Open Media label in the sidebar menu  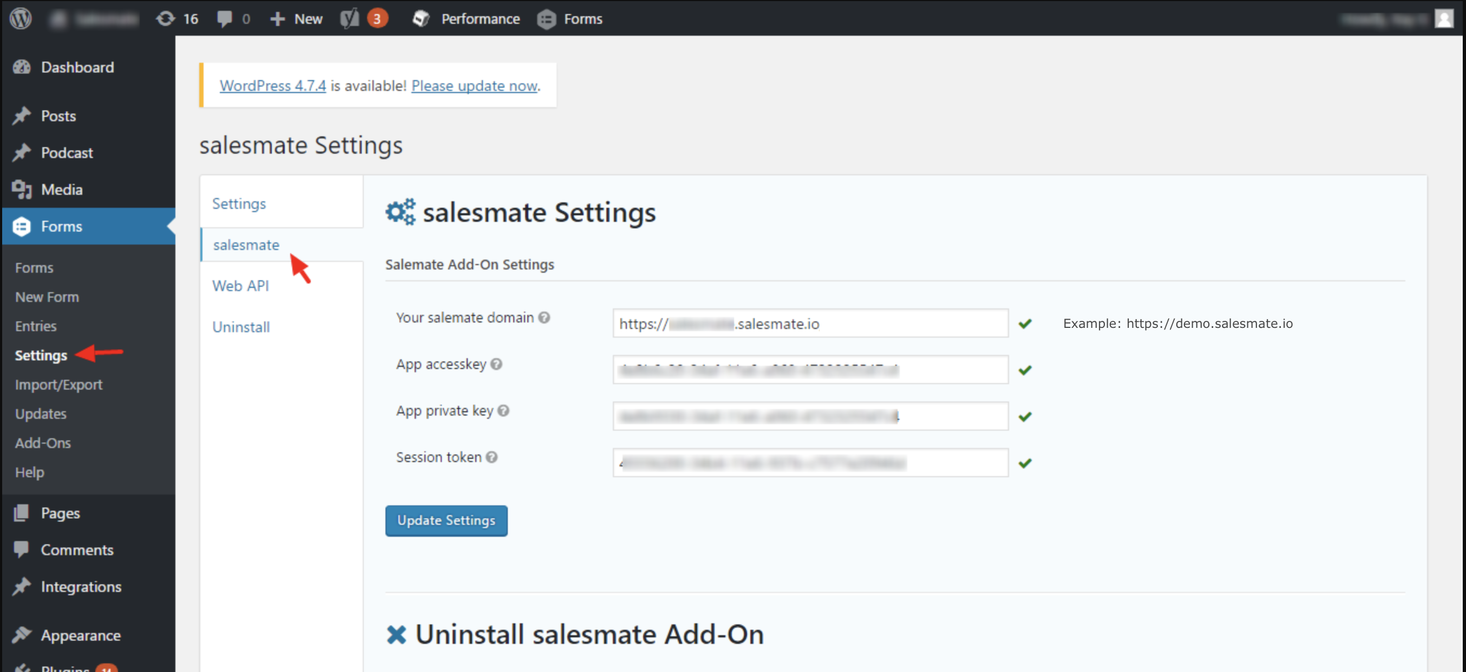(62, 189)
